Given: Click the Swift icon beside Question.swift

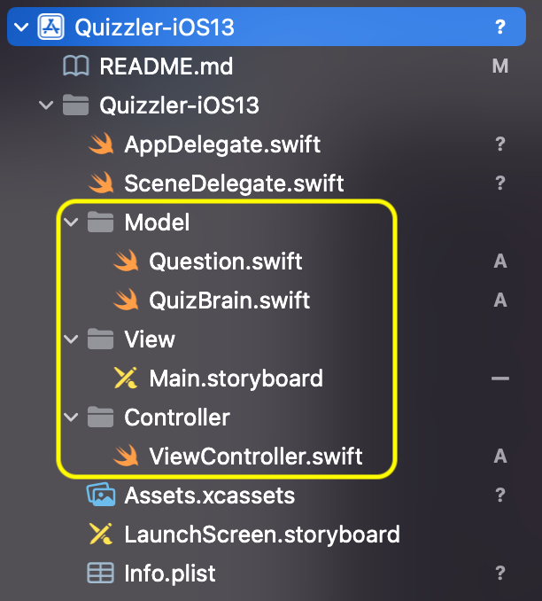Looking at the screenshot, I should [128, 261].
